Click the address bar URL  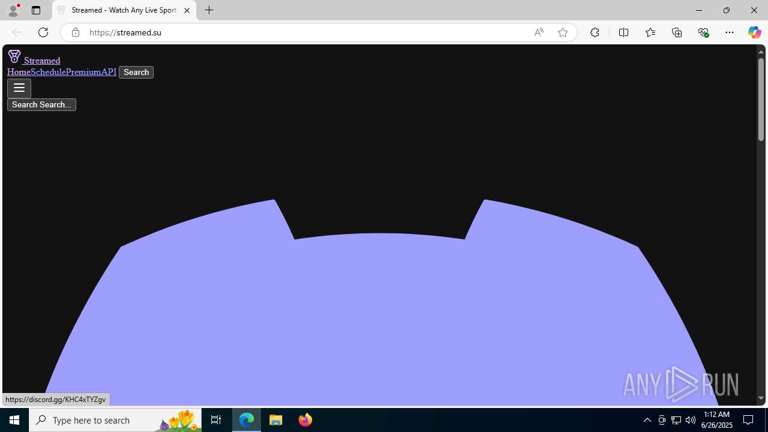(x=125, y=32)
